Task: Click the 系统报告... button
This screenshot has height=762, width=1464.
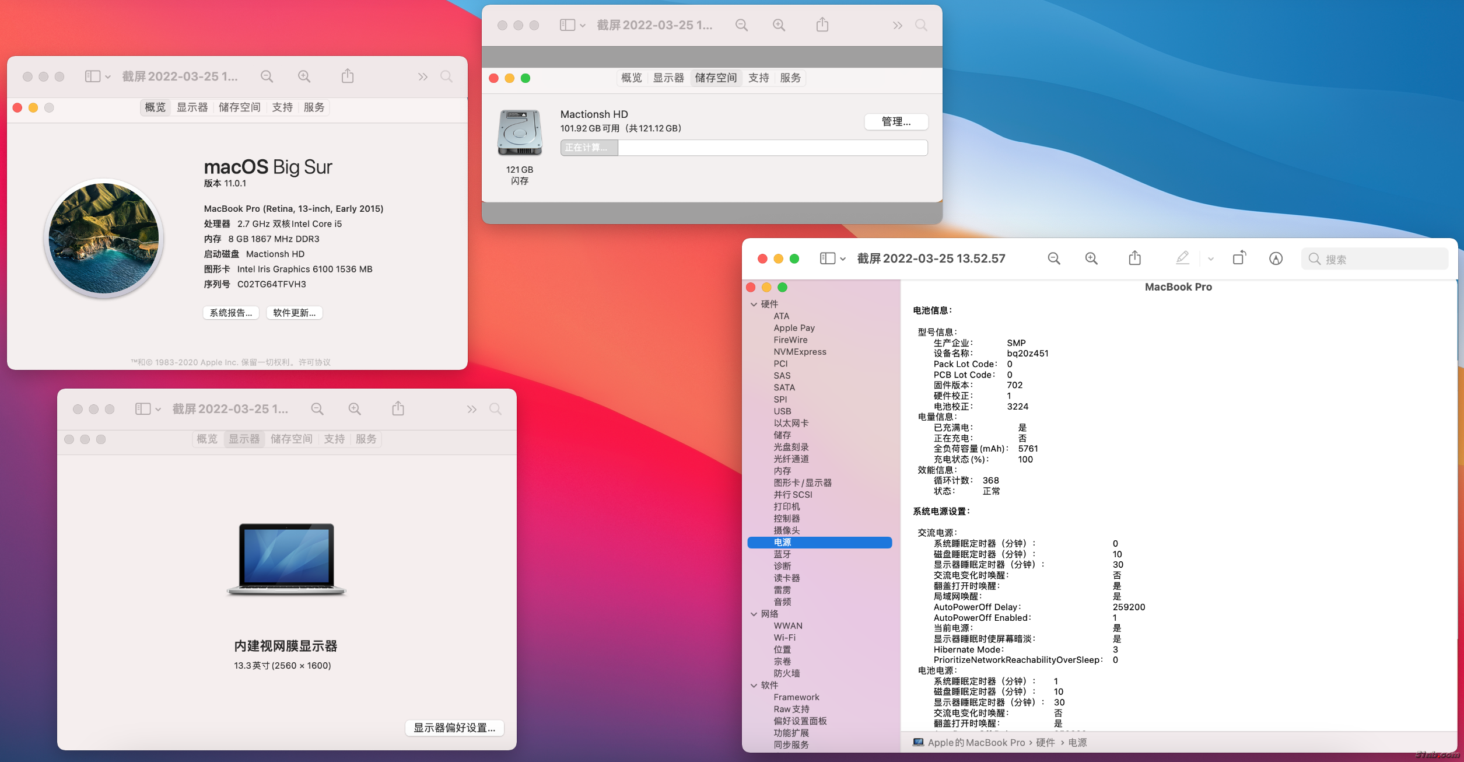Action: [x=231, y=313]
